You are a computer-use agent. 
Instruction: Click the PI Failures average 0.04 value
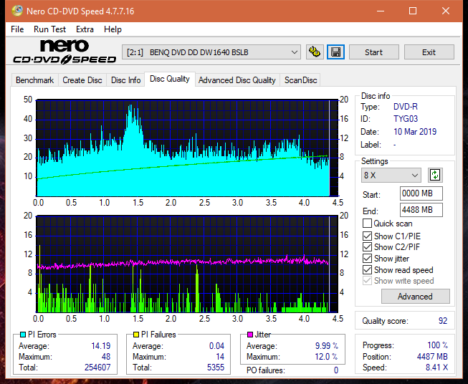216,346
